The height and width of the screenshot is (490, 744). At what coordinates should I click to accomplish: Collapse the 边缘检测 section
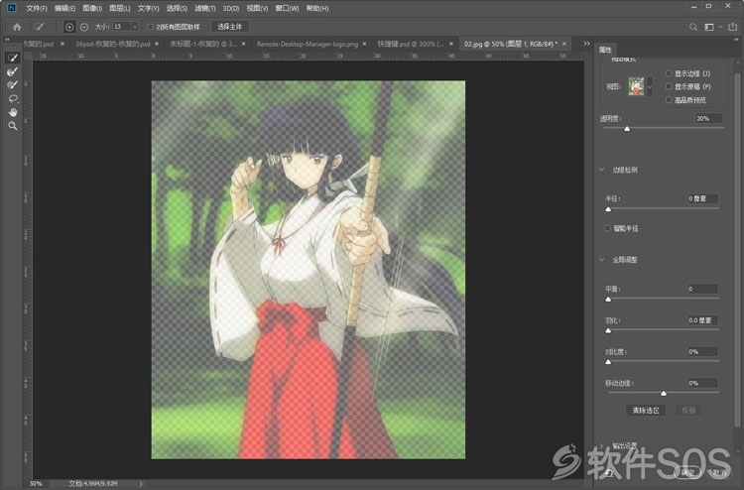pos(602,170)
